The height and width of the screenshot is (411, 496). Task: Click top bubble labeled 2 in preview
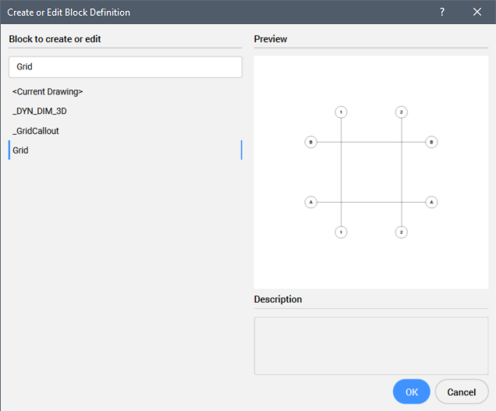401,112
